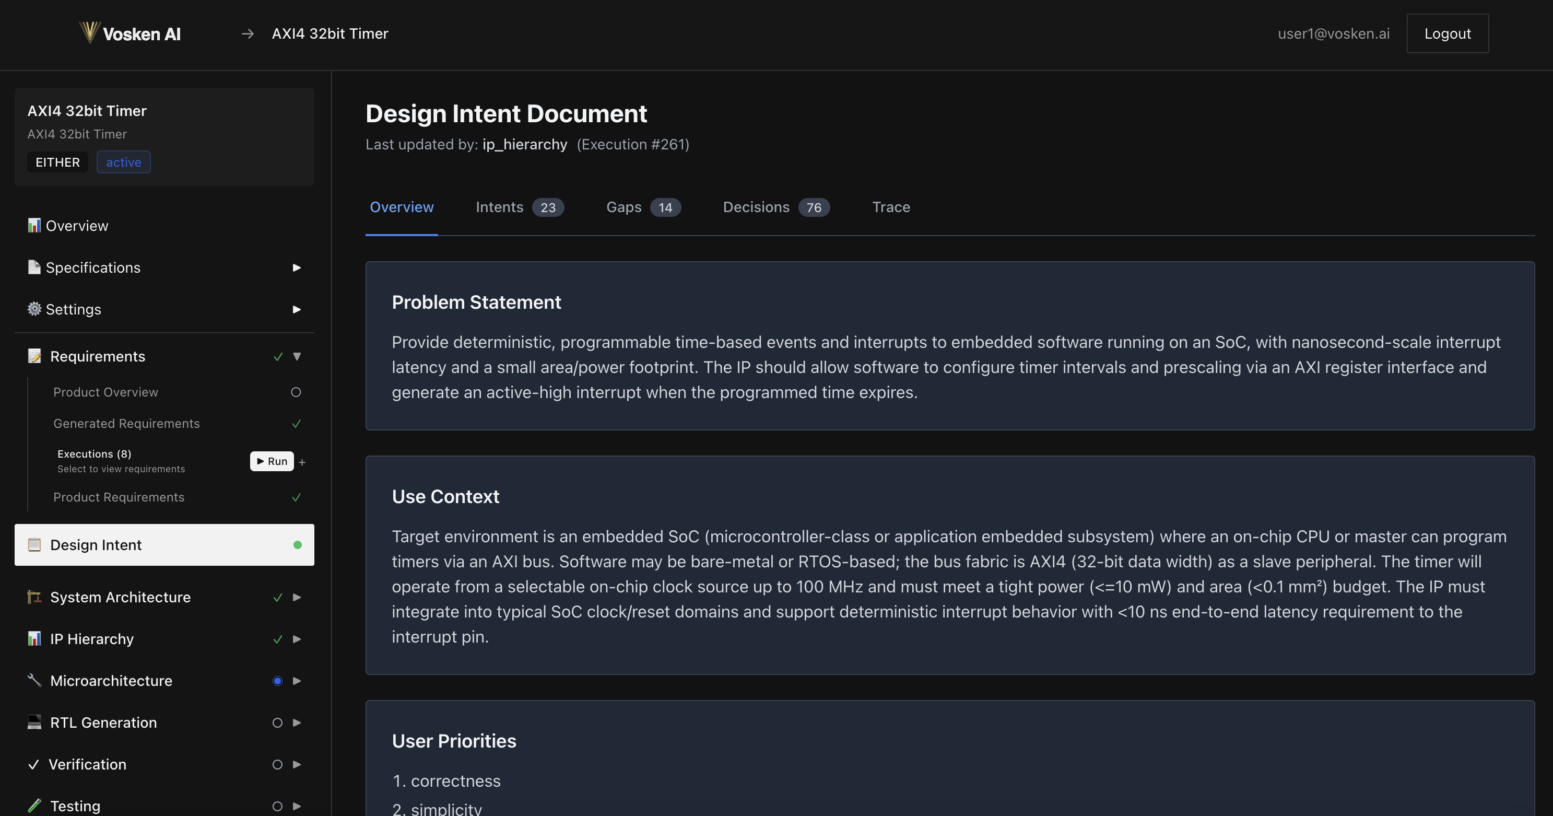Select the Design Intent clipboard icon
Screen dimensions: 1553x816
pos(34,544)
